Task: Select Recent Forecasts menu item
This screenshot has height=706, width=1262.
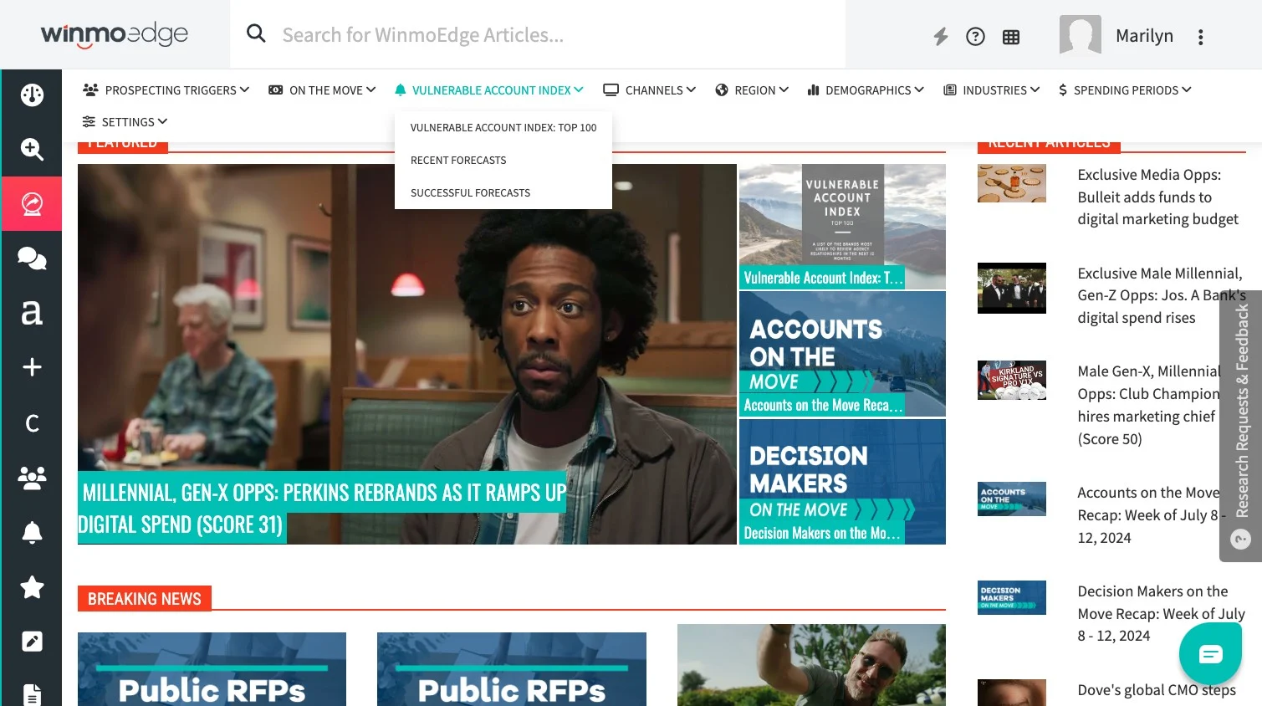Action: tap(503, 160)
